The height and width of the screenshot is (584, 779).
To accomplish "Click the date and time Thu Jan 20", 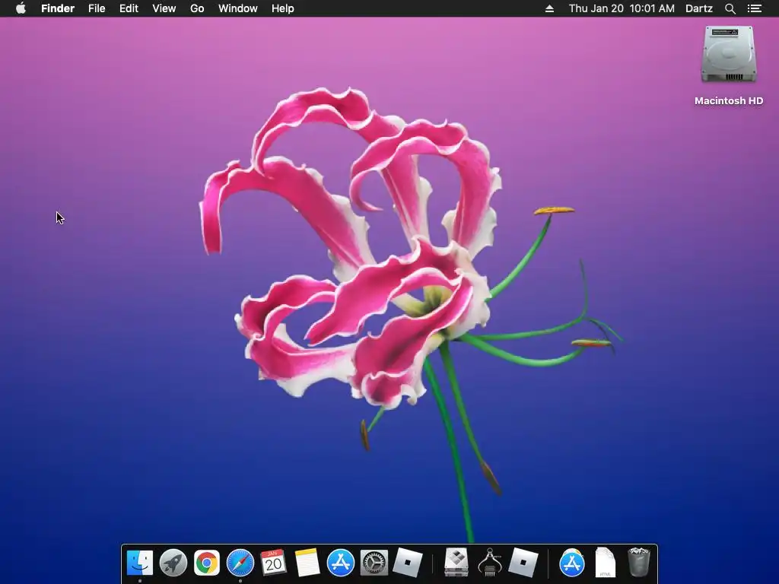I will (622, 8).
